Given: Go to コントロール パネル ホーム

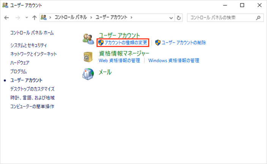Looking at the screenshot, I should point(32,33).
